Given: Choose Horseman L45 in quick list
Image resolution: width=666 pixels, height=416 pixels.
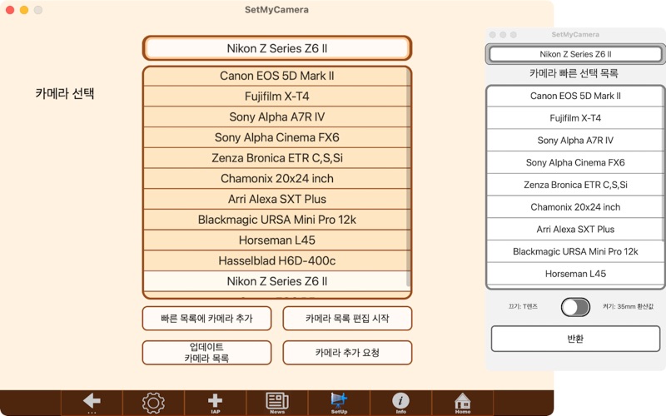Looking at the screenshot, I should click(x=575, y=274).
